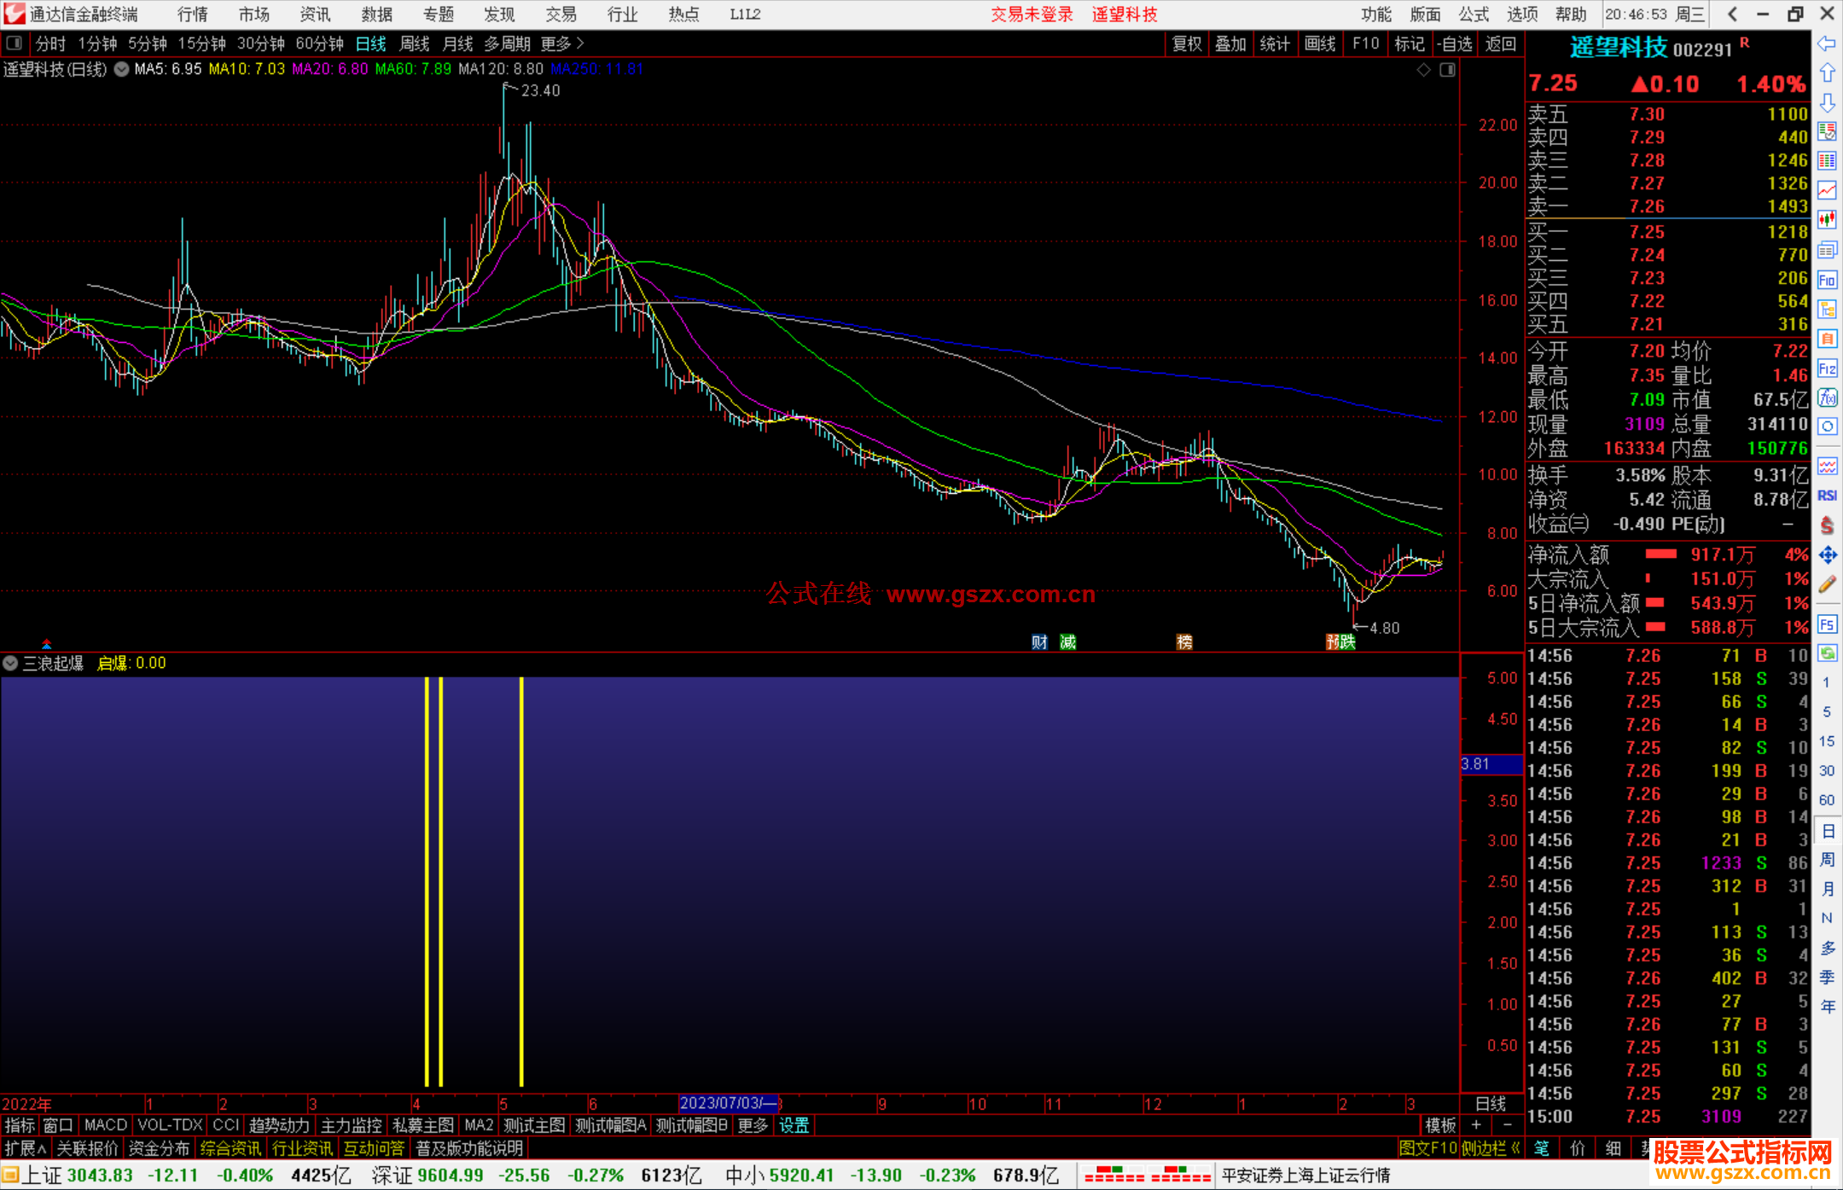1843x1190 pixels.
Task: Switch to the MACD indicator tab
Action: (x=105, y=1125)
